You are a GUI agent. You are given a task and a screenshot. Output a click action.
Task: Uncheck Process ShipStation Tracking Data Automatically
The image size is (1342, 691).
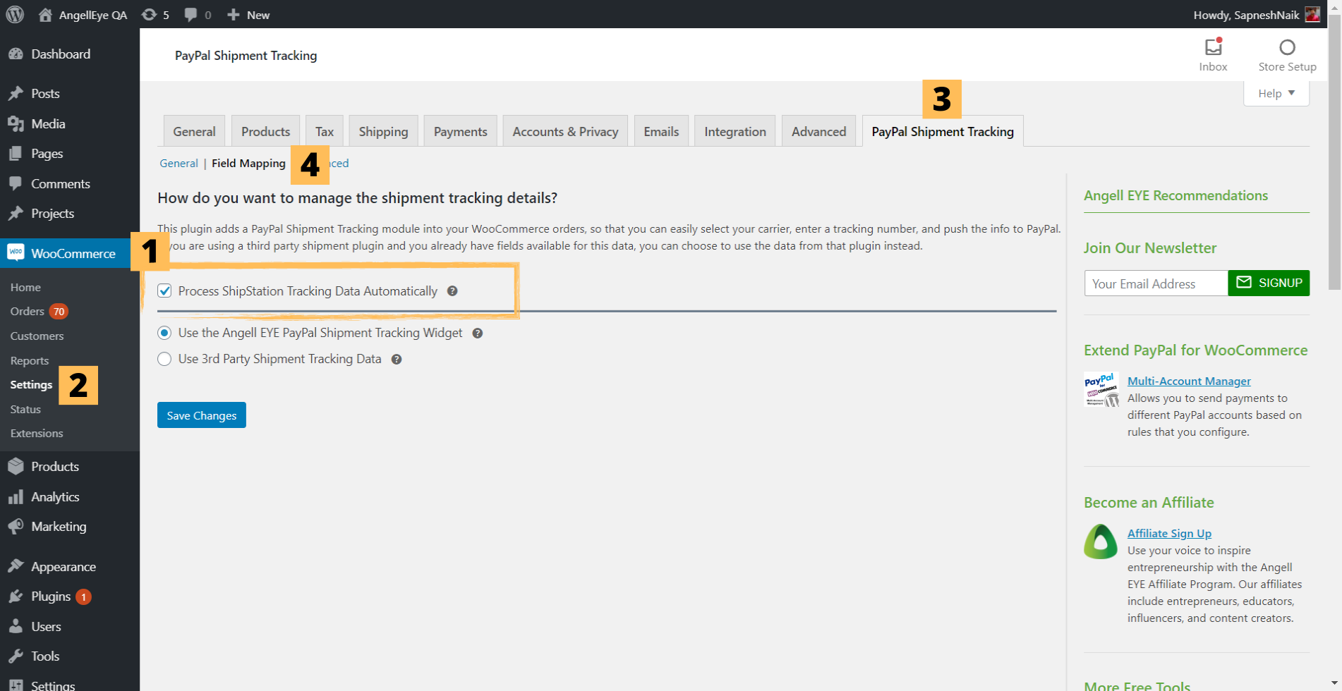coord(164,291)
